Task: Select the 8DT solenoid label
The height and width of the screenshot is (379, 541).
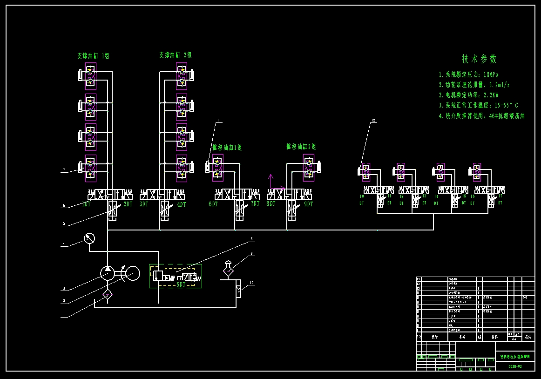Action: (271, 203)
